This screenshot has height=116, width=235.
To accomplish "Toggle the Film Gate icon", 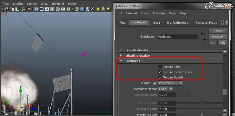I will pos(42,9).
